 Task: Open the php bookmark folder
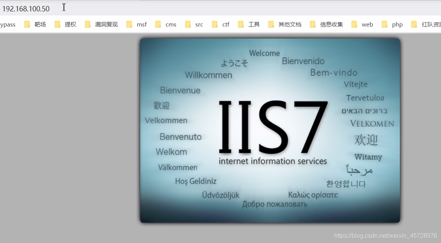click(x=392, y=25)
